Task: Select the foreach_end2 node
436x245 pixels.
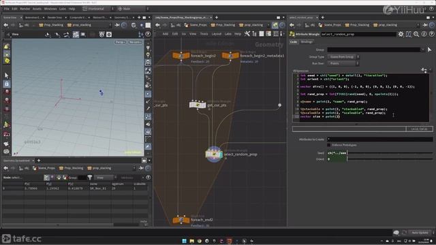Action: pyautogui.click(x=181, y=220)
